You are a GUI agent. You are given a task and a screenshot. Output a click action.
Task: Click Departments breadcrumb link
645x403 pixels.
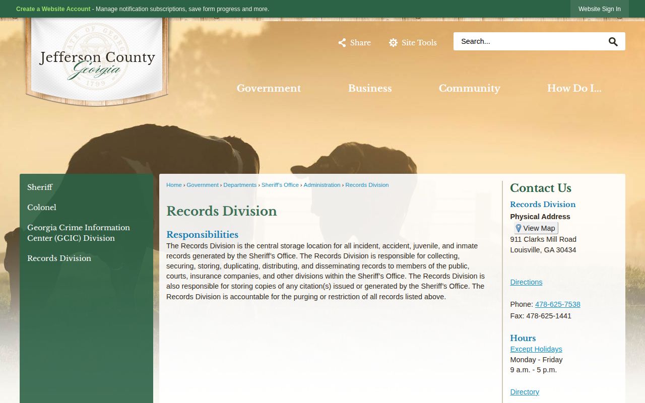240,185
